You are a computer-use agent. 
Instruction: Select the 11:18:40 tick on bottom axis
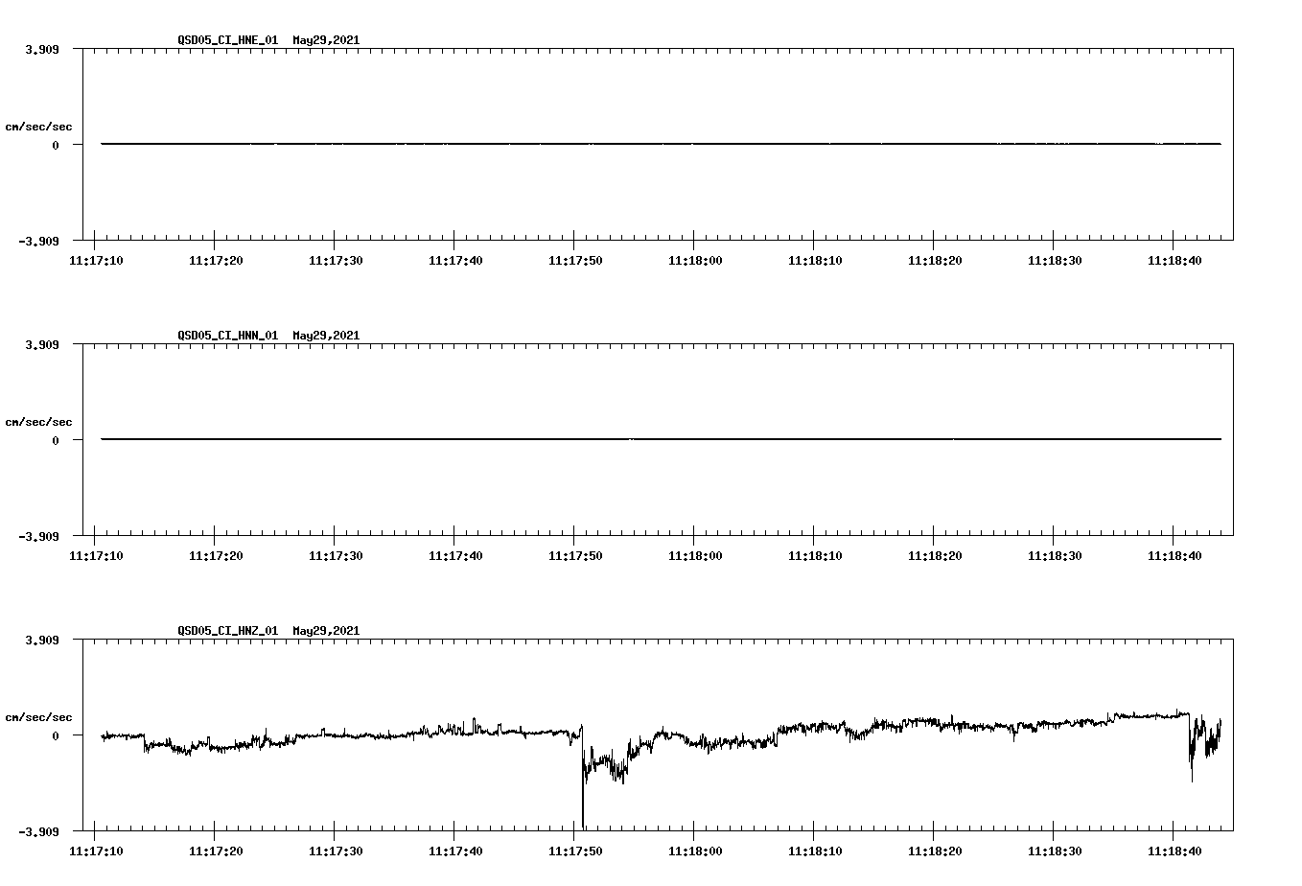pos(1174,849)
